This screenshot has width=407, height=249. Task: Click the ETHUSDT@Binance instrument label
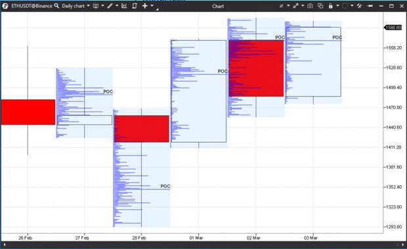pyautogui.click(x=32, y=6)
